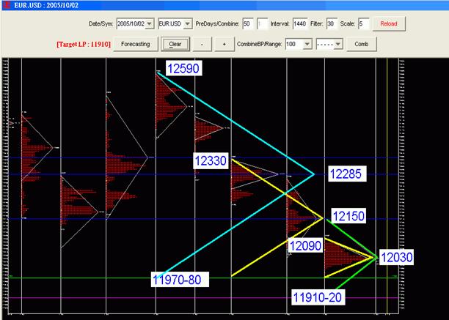Click the PreDays field showing 50

click(249, 24)
